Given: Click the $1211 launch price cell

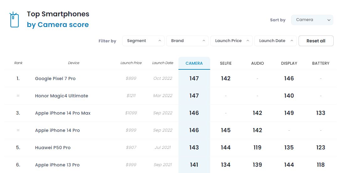Looking at the screenshot, I should coord(131,96).
